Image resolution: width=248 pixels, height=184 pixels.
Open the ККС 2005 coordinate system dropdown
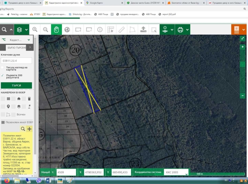(176, 172)
